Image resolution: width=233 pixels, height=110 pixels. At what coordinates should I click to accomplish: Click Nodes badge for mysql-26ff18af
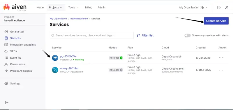click(x=116, y=70)
